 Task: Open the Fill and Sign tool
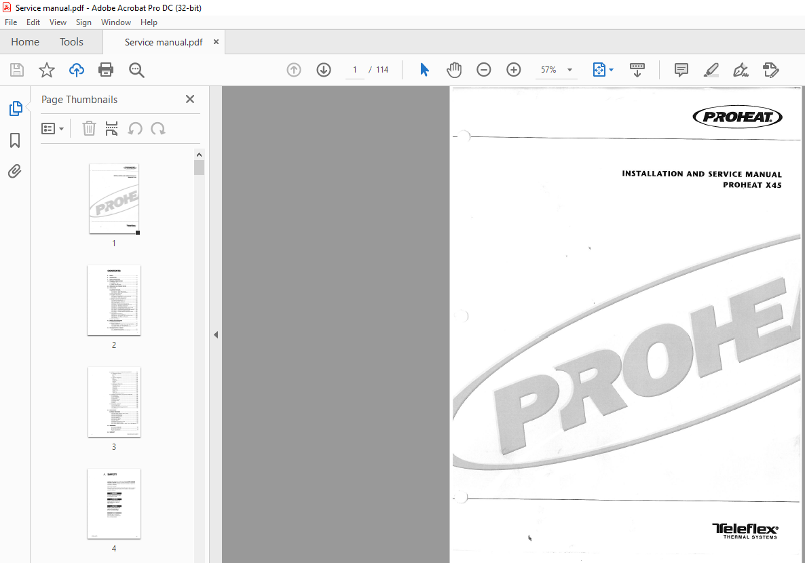point(741,70)
